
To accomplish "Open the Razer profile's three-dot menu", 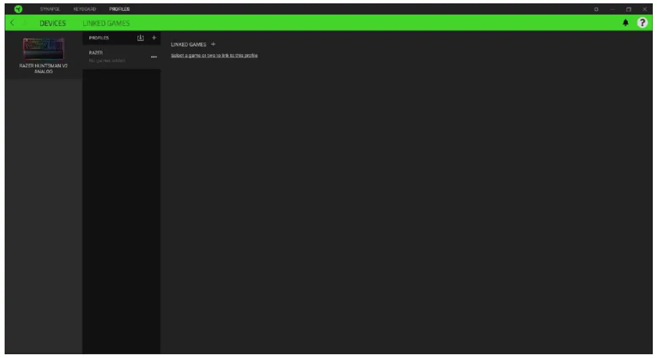I will (154, 57).
